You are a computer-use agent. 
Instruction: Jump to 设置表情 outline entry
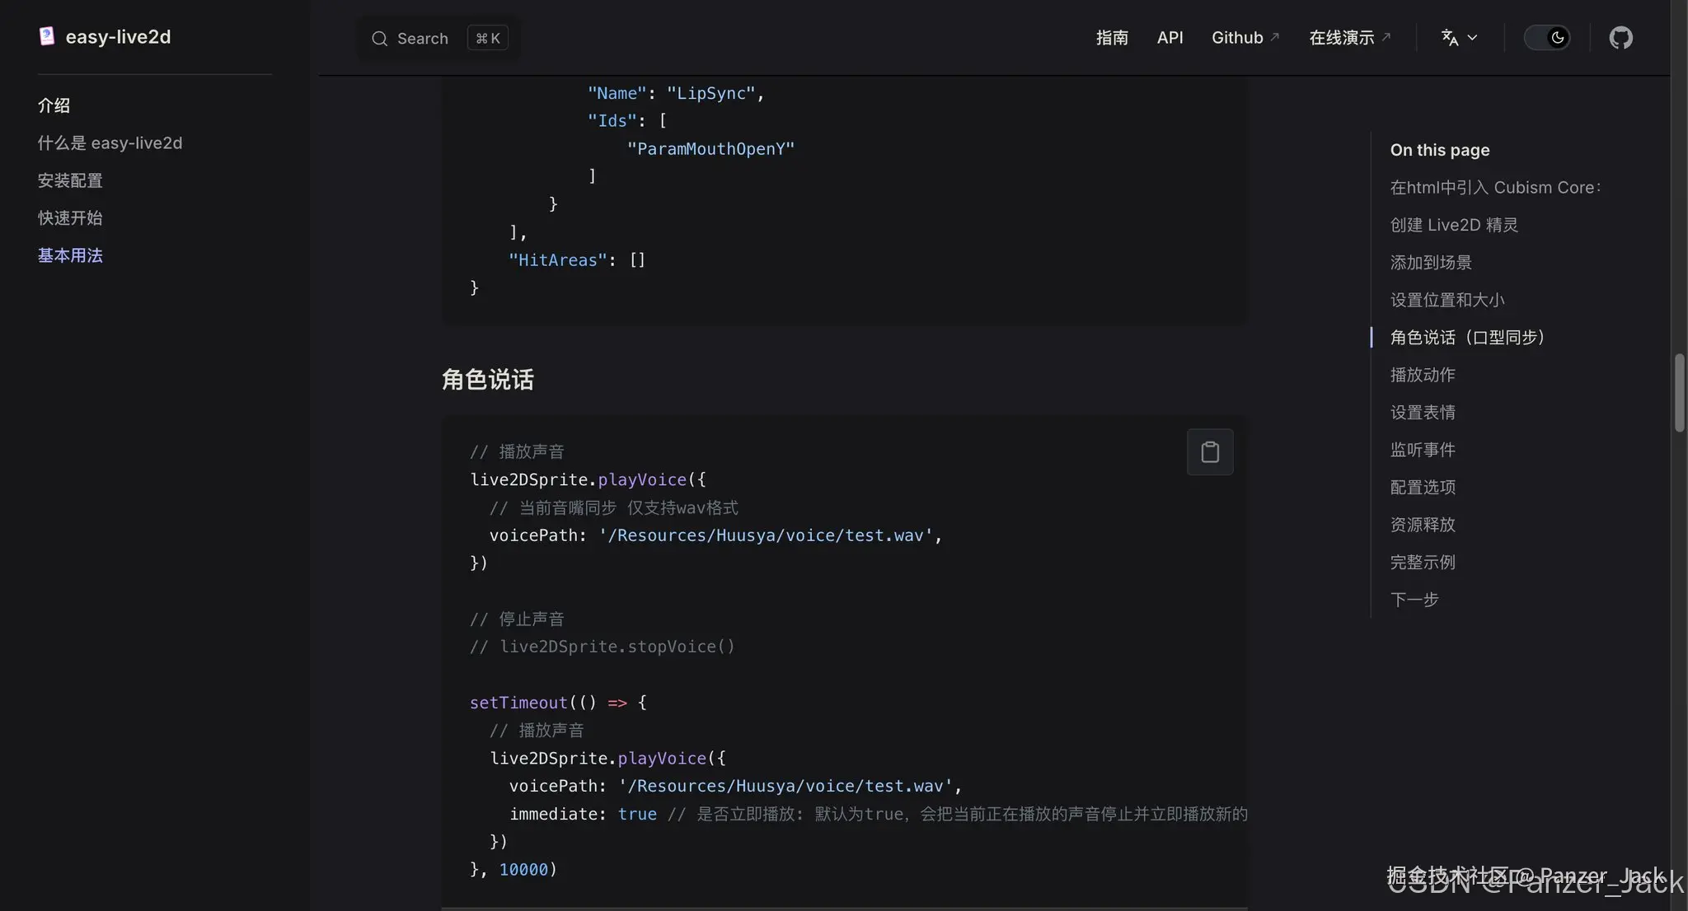1423,413
